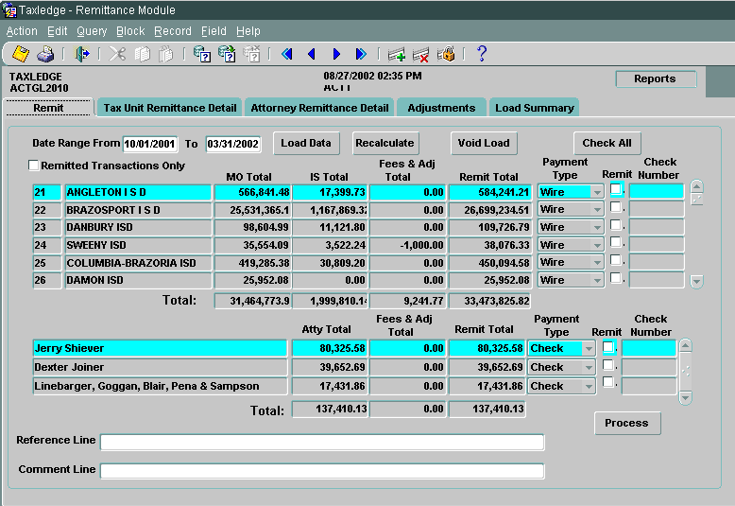Screen dimensions: 735x506
Task: Expand Payment Type dropdown for SWEENY ISD
Action: (x=595, y=245)
